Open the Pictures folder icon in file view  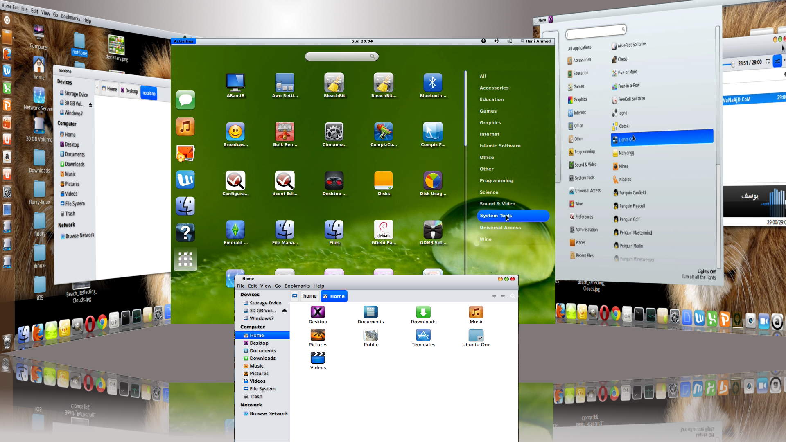click(318, 335)
